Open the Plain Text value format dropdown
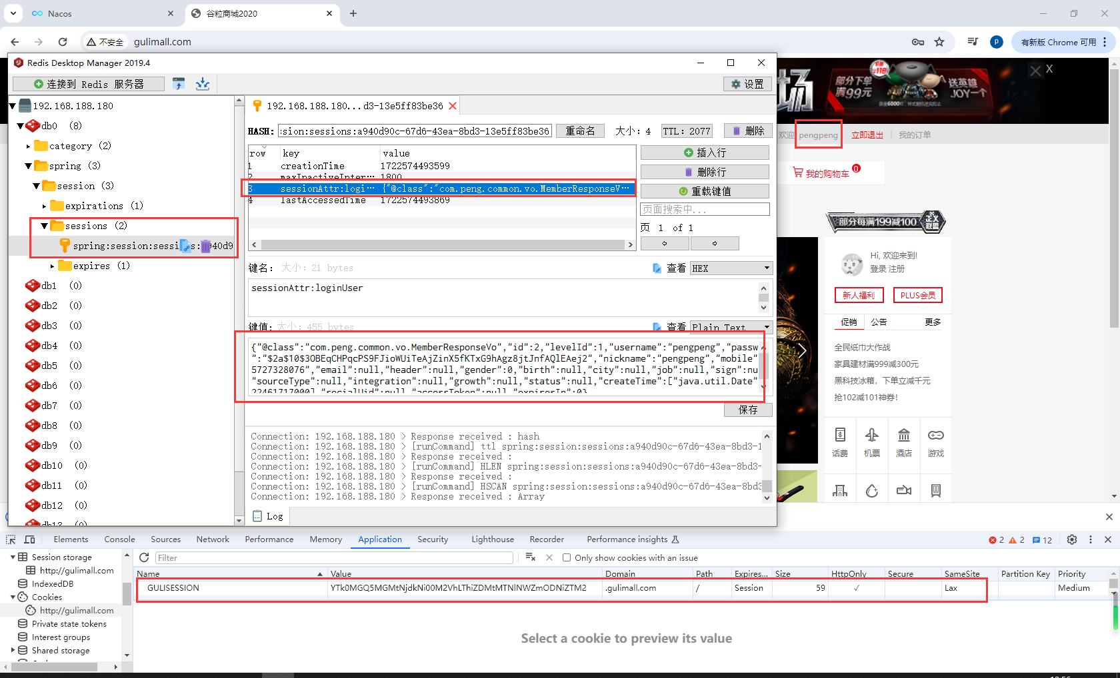 tap(731, 327)
